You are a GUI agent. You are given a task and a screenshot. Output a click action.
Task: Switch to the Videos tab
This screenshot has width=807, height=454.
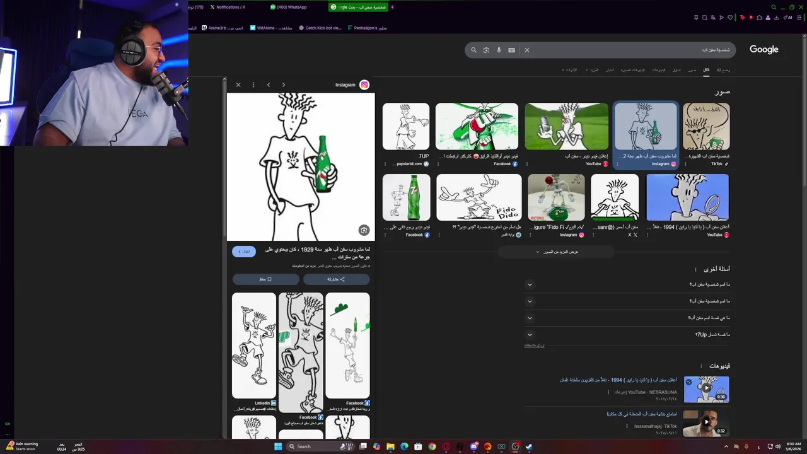tap(658, 70)
